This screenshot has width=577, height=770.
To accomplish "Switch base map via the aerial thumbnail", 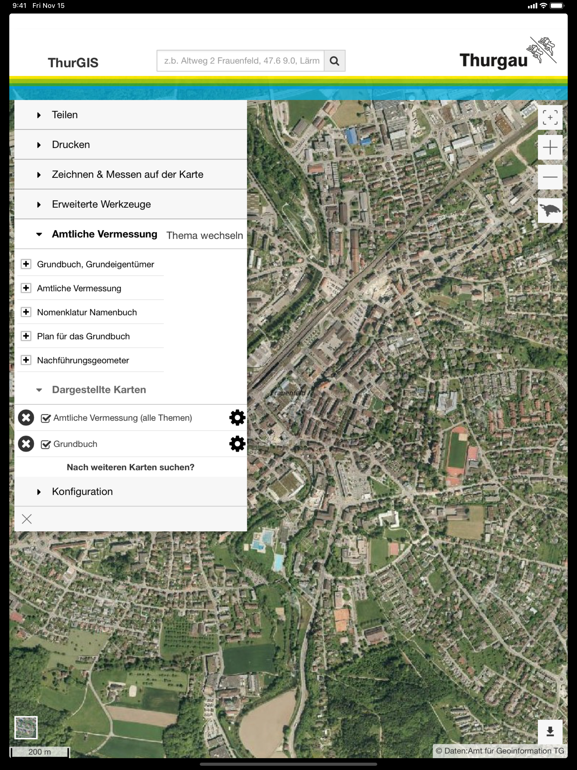I will (26, 727).
